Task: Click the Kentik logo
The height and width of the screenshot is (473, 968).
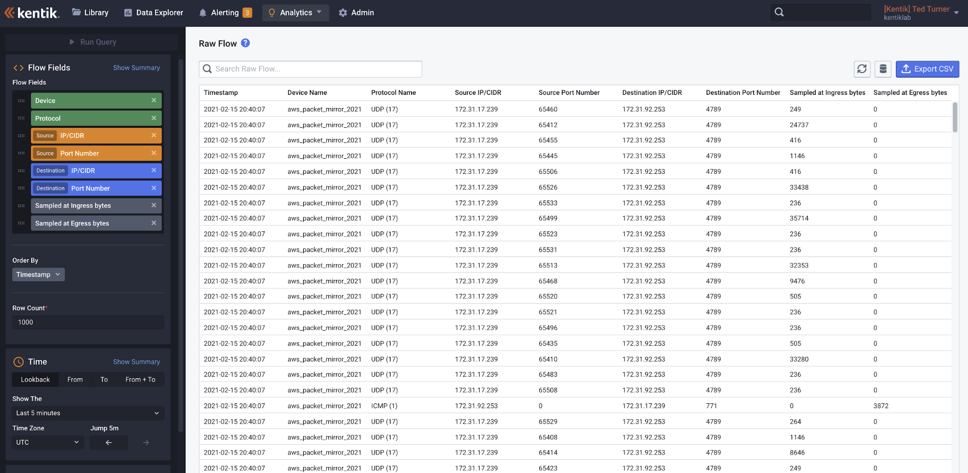Action: (32, 13)
